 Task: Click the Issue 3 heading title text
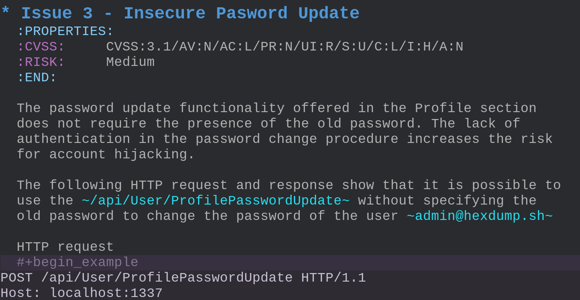pyautogui.click(x=190, y=13)
